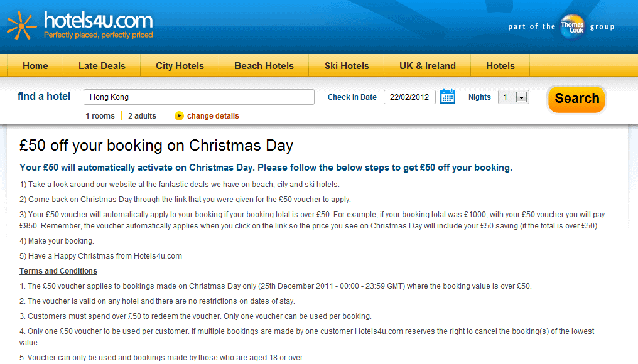Click the Terms and Conditions heading
638x364 pixels.
click(58, 271)
